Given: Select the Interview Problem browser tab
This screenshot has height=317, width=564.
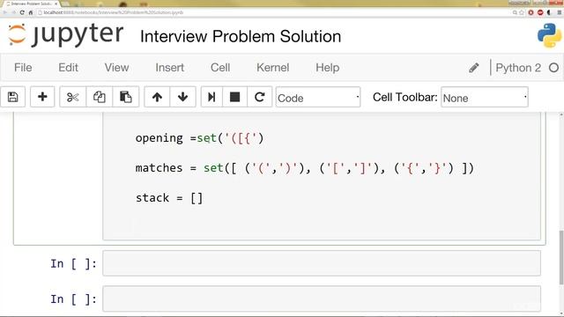Looking at the screenshot, I should 32,4.
